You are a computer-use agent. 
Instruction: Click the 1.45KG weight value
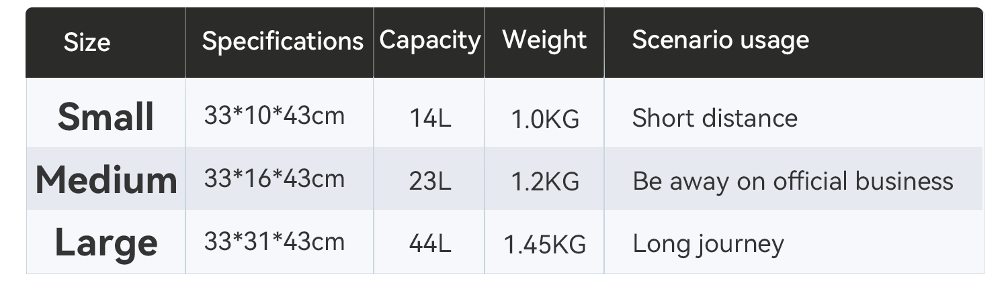(545, 245)
